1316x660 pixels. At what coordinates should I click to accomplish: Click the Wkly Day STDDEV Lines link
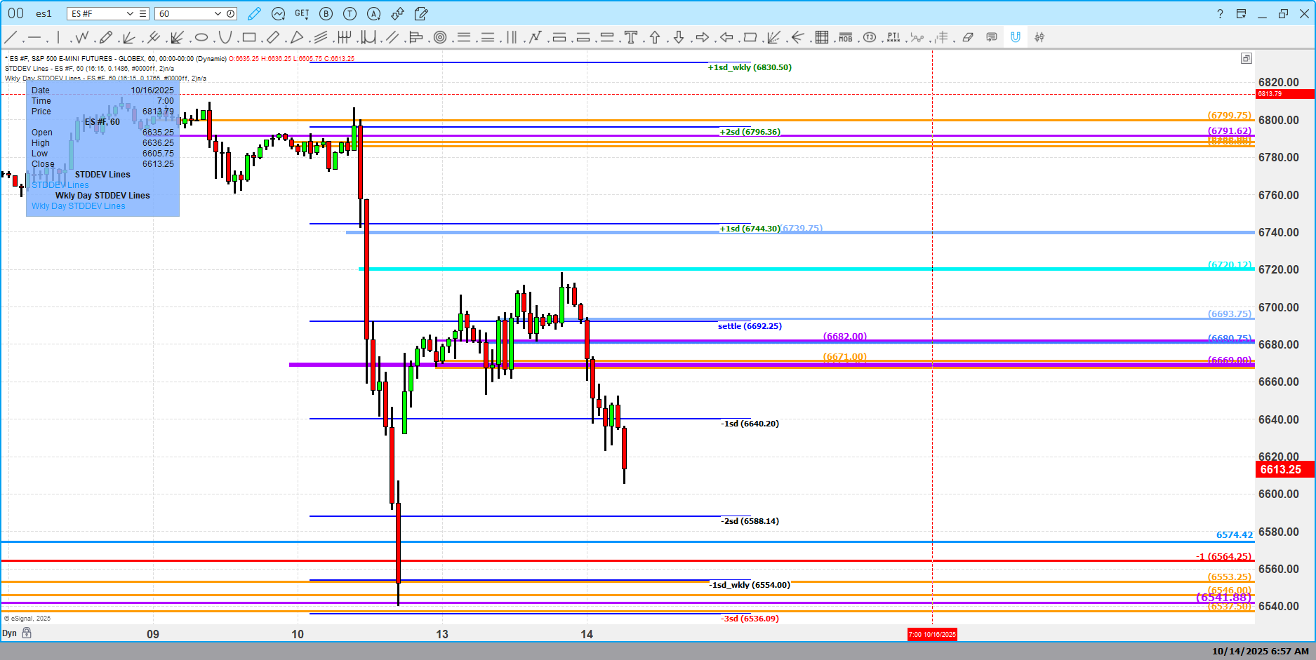(79, 206)
